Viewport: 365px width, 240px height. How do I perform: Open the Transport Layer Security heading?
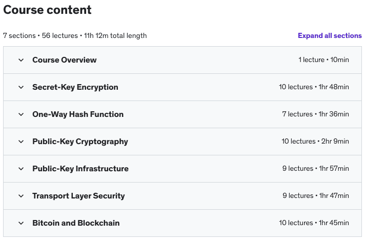[78, 196]
